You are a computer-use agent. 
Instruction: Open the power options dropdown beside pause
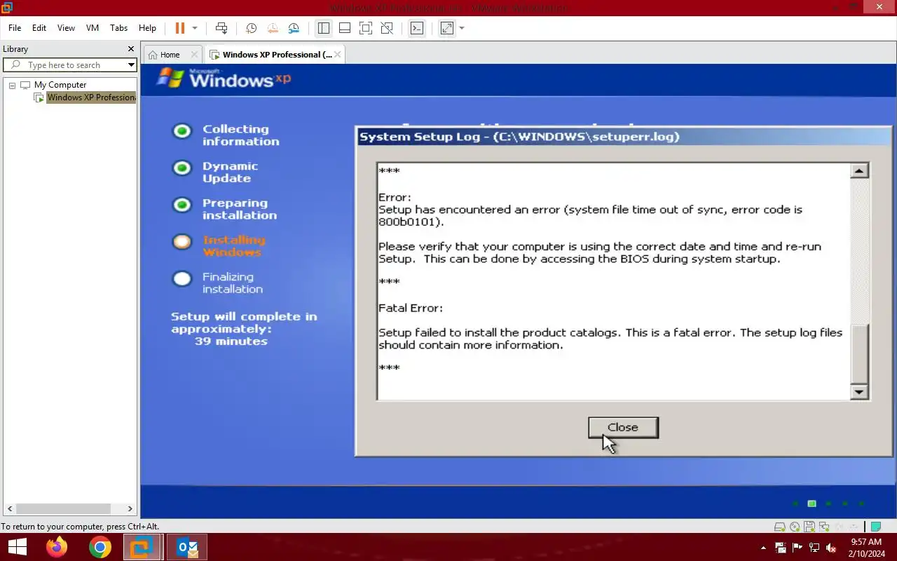[195, 28]
